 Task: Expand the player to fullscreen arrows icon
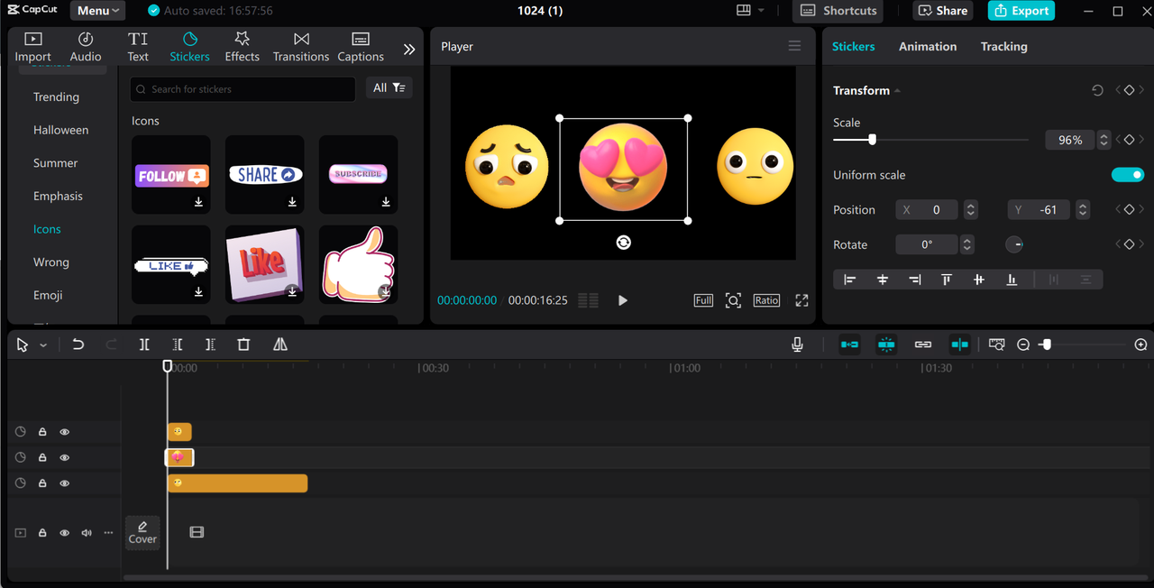801,300
